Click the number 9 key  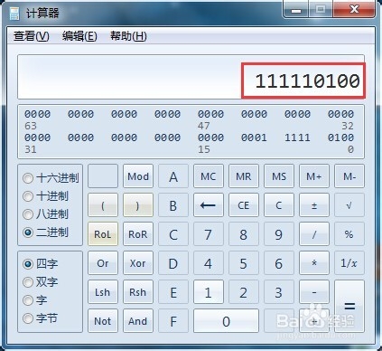click(279, 234)
